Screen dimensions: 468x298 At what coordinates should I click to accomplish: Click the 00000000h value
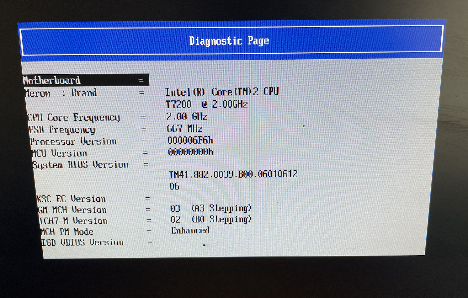pos(190,152)
